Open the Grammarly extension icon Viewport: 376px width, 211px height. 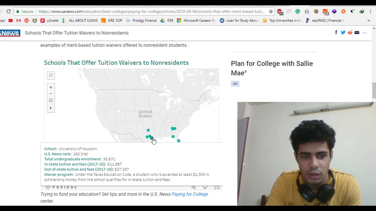click(x=298, y=11)
